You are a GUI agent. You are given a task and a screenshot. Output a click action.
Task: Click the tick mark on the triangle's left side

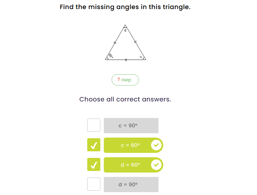[x=115, y=42]
